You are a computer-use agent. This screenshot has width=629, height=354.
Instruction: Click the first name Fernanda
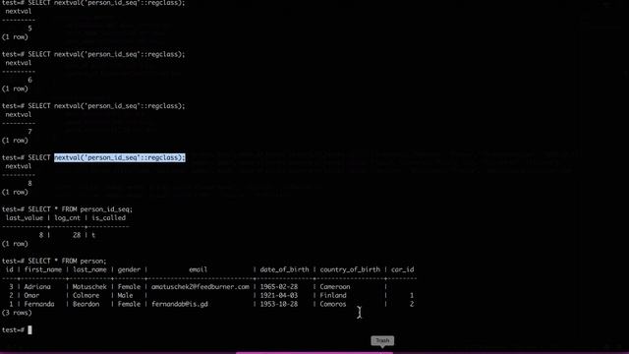[39, 304]
